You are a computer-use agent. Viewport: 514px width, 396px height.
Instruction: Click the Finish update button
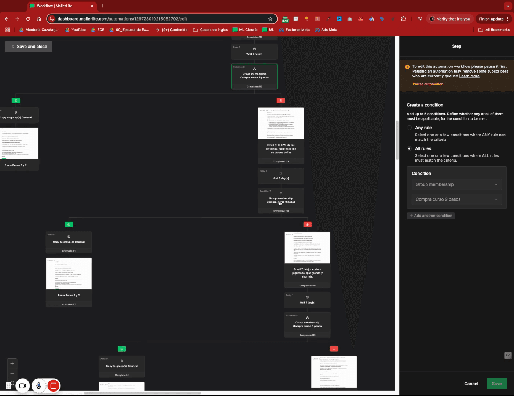click(x=491, y=19)
